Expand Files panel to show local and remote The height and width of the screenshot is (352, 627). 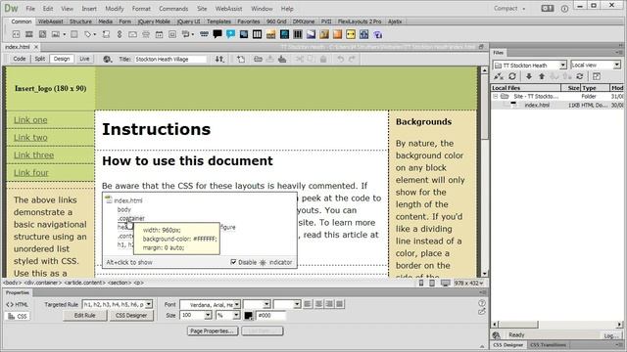pos(597,76)
